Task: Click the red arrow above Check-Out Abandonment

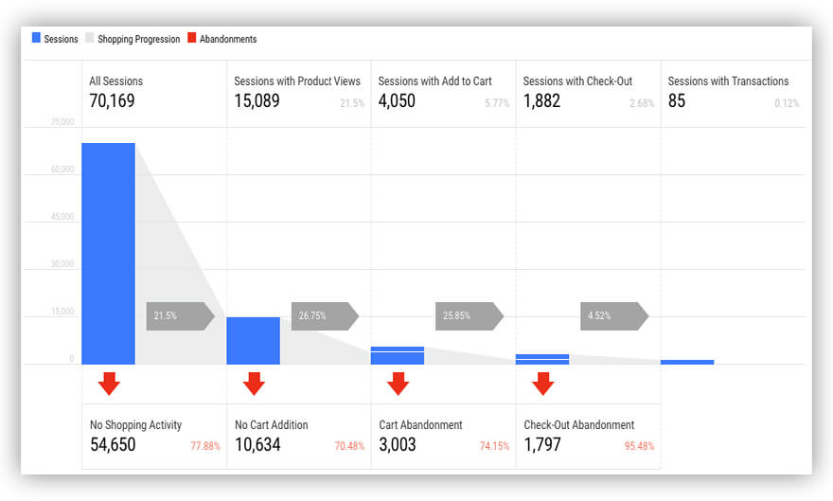Action: (x=543, y=384)
